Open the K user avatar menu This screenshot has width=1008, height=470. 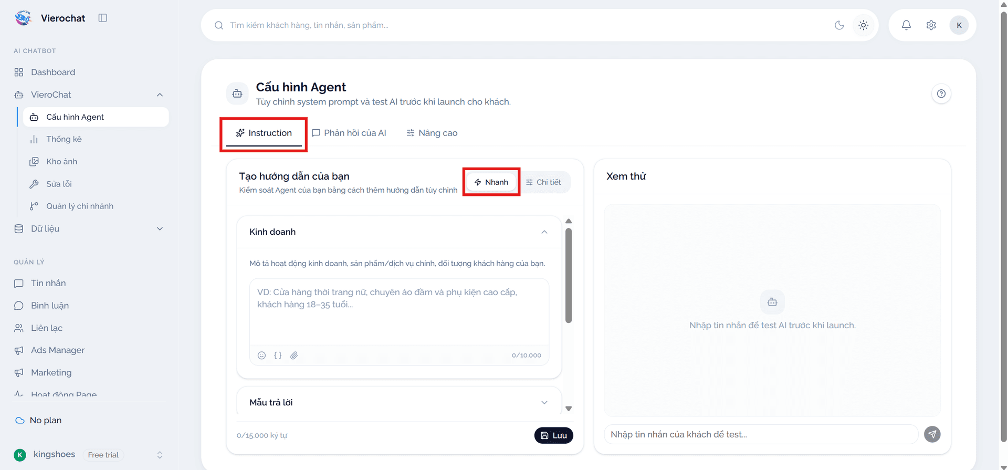click(x=959, y=25)
